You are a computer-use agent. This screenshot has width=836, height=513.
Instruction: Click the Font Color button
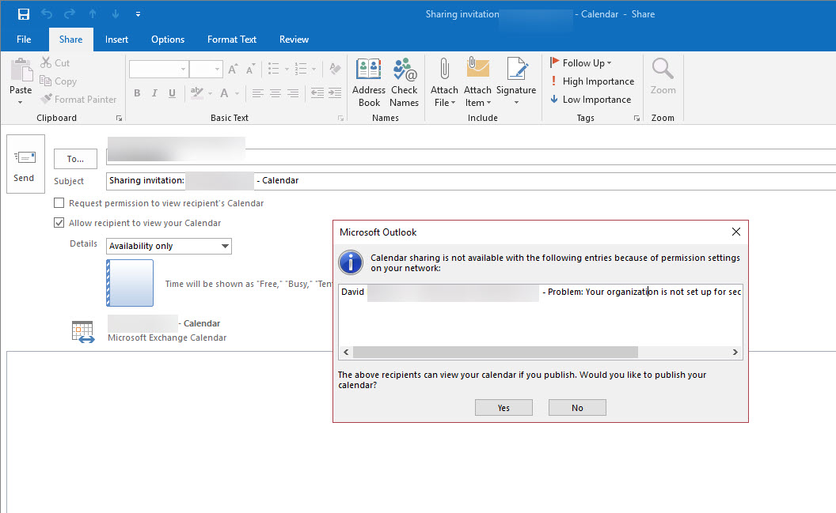tap(225, 93)
